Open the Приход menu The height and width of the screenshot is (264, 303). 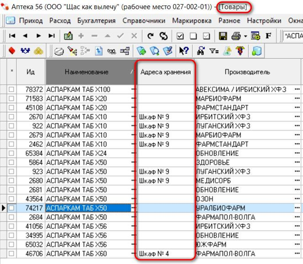[31, 20]
